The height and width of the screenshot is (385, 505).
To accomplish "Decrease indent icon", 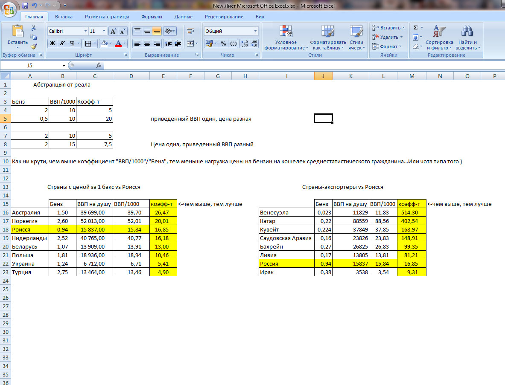I will pyautogui.click(x=168, y=43).
